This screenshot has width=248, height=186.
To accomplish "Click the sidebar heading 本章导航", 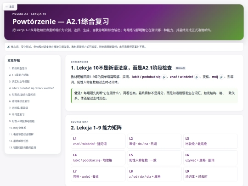I will pos(14,61).
